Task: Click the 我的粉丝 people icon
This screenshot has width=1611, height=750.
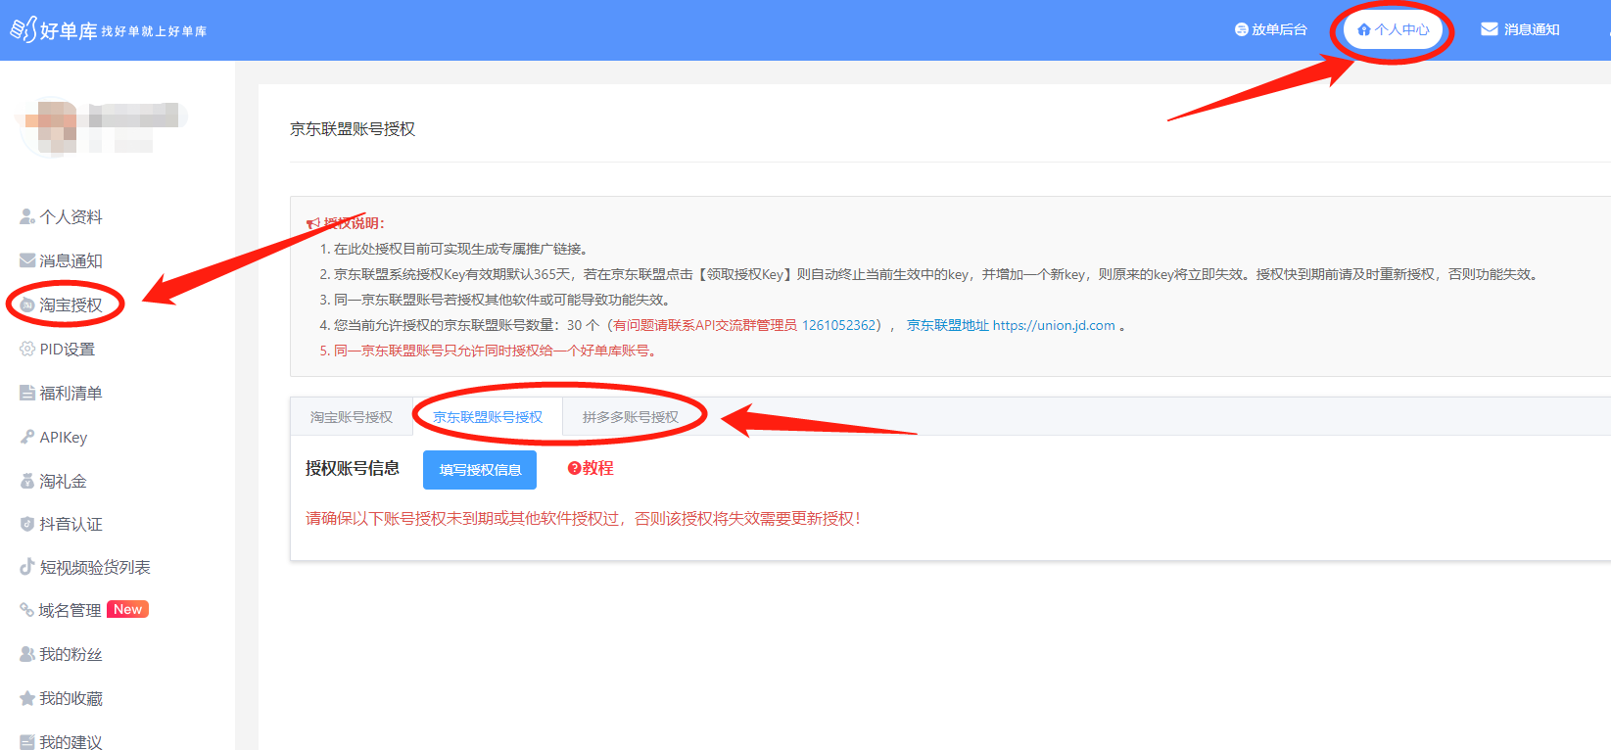Action: pyautogui.click(x=27, y=654)
